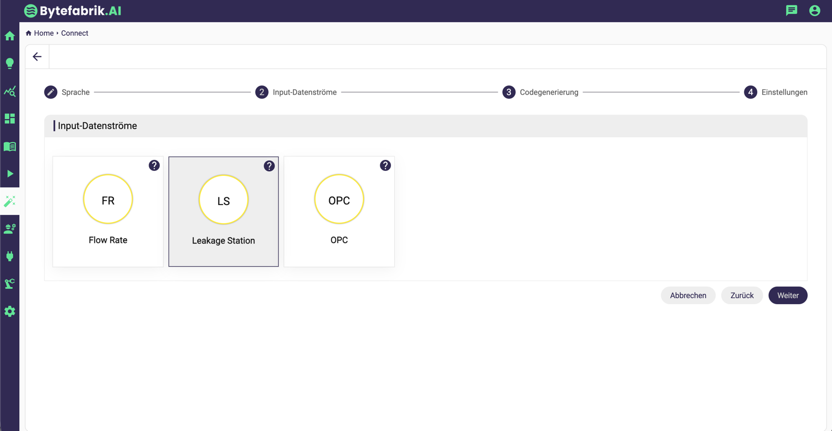
Task: Open the analytics chart icon in the sidebar
Action: tap(9, 91)
